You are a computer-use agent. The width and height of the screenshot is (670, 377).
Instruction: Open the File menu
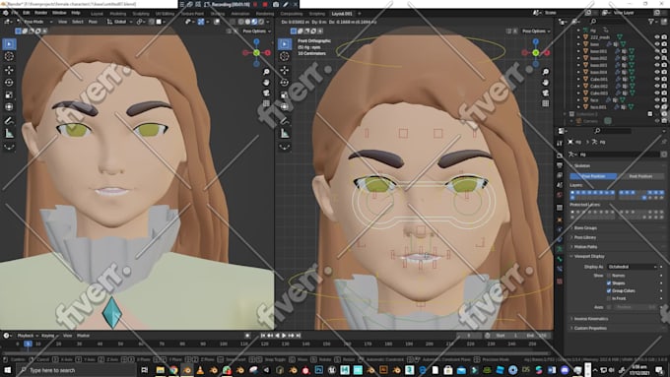pos(15,13)
